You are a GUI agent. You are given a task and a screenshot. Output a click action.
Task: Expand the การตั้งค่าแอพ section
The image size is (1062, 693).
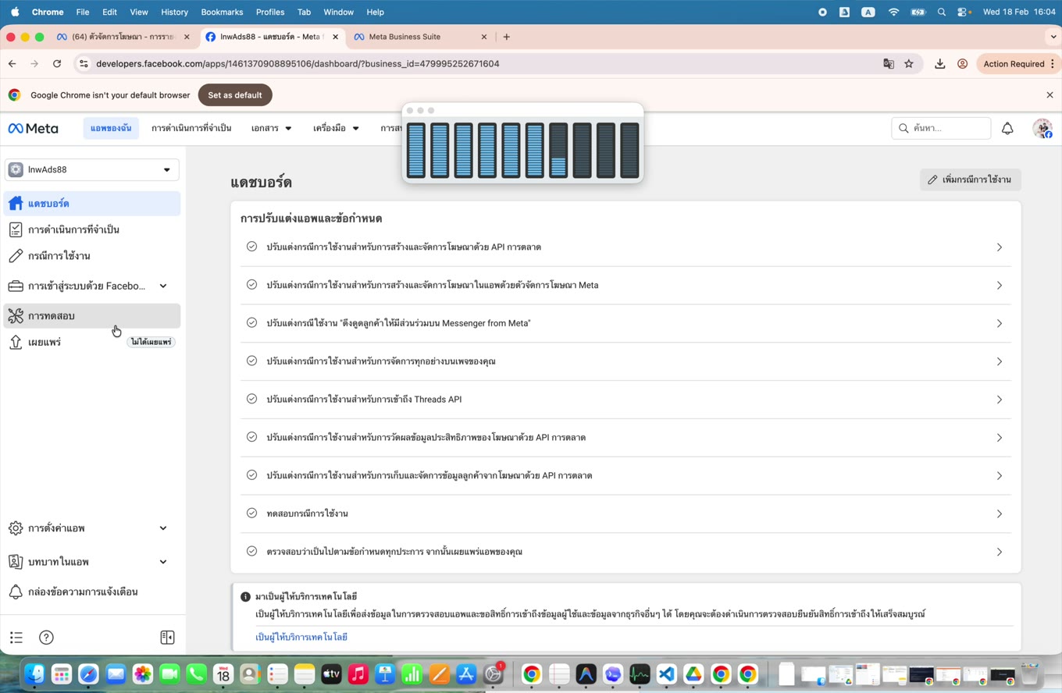163,528
